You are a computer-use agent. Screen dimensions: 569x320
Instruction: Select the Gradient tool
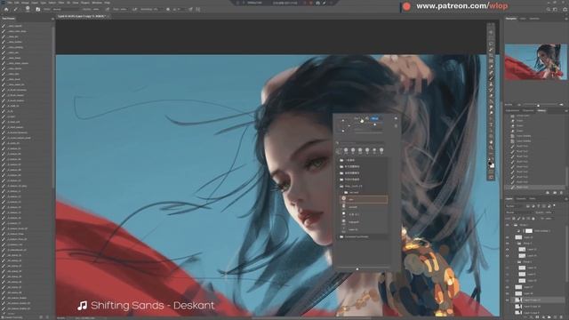pos(491,101)
